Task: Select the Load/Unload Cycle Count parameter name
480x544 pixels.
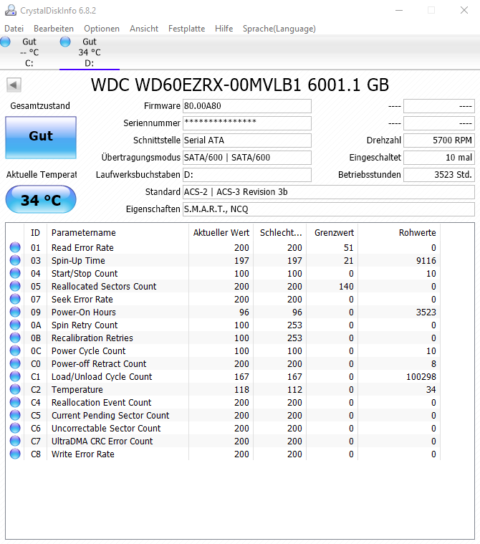Action: pos(102,376)
